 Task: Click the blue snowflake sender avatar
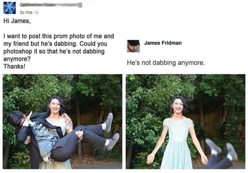10,8
